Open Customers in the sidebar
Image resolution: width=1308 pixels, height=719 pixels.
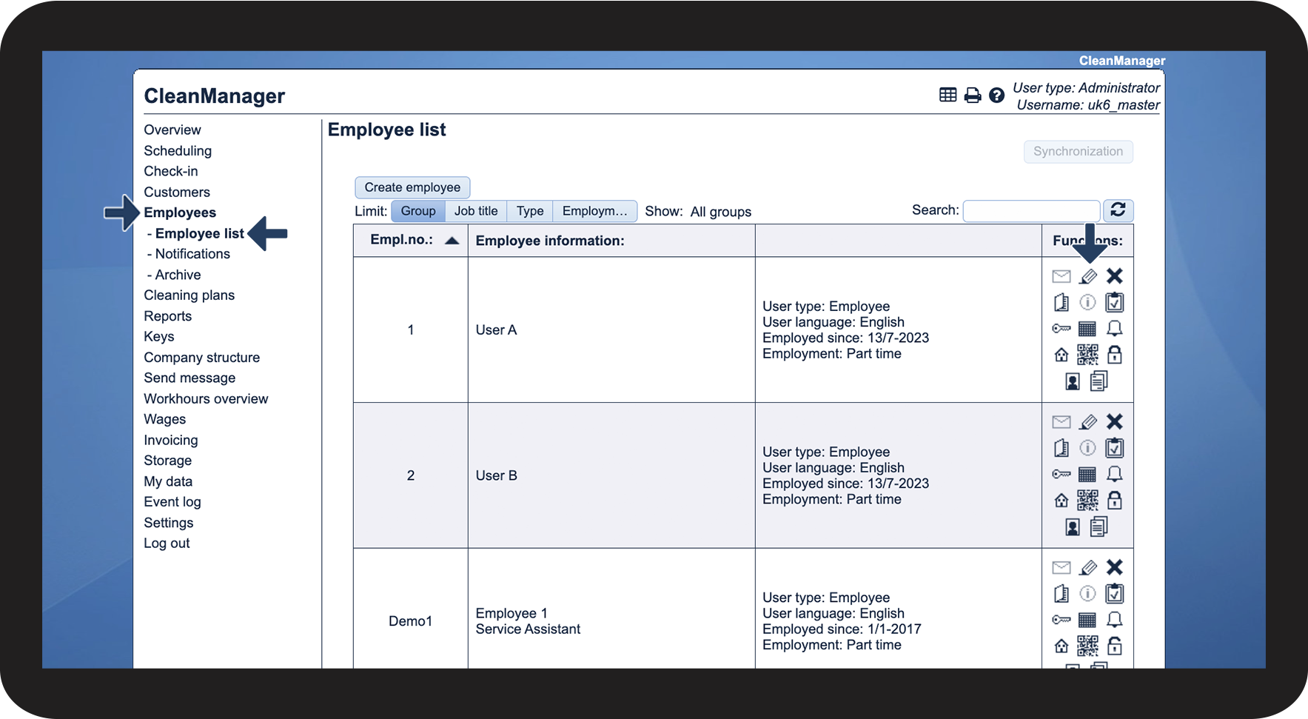pyautogui.click(x=177, y=192)
